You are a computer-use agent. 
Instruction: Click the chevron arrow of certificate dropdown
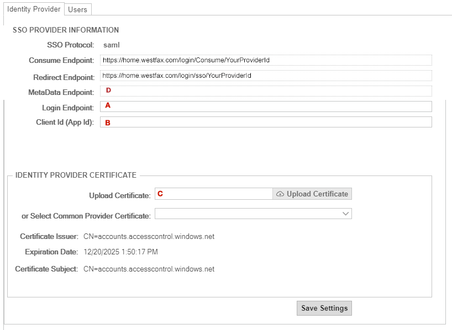(x=346, y=214)
